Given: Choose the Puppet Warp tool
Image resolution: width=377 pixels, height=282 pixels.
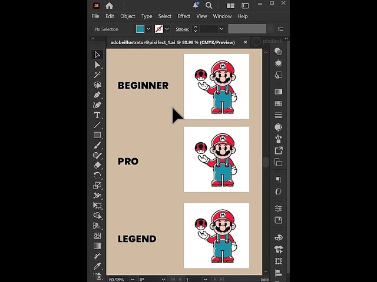Looking at the screenshot, I should click(97, 196).
